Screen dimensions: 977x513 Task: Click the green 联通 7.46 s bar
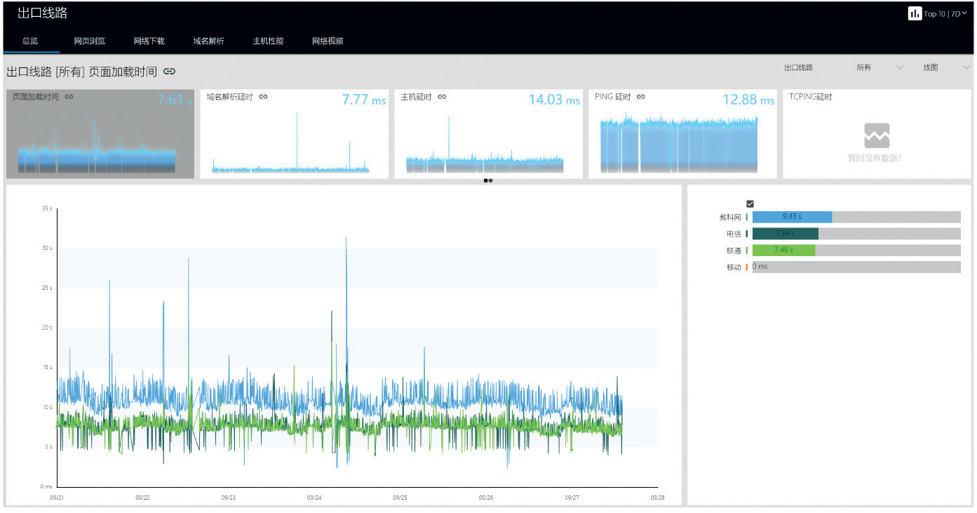[x=783, y=250]
